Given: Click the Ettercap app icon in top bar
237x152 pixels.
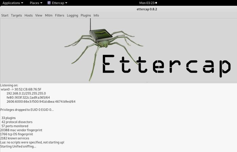Looking at the screenshot, I should point(49,3).
